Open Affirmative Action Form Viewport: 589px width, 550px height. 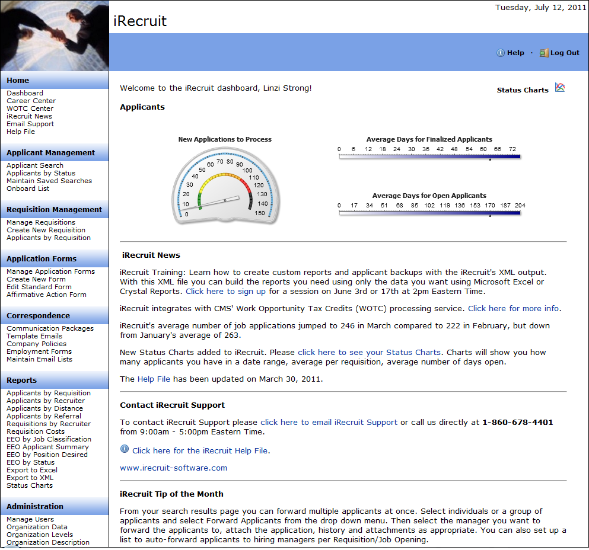pos(46,295)
